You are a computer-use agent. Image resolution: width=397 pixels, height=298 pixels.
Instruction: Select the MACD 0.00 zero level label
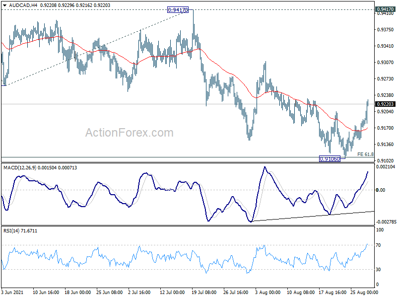point(381,190)
